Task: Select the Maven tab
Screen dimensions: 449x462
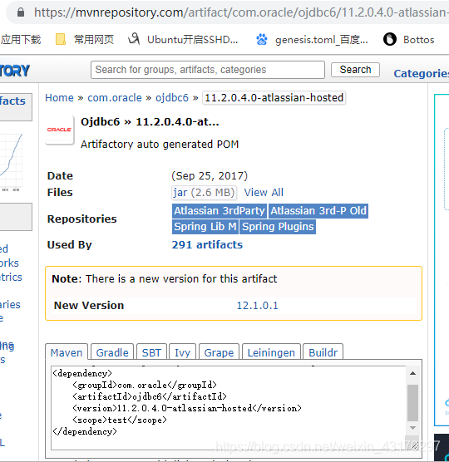Action: pos(67,352)
